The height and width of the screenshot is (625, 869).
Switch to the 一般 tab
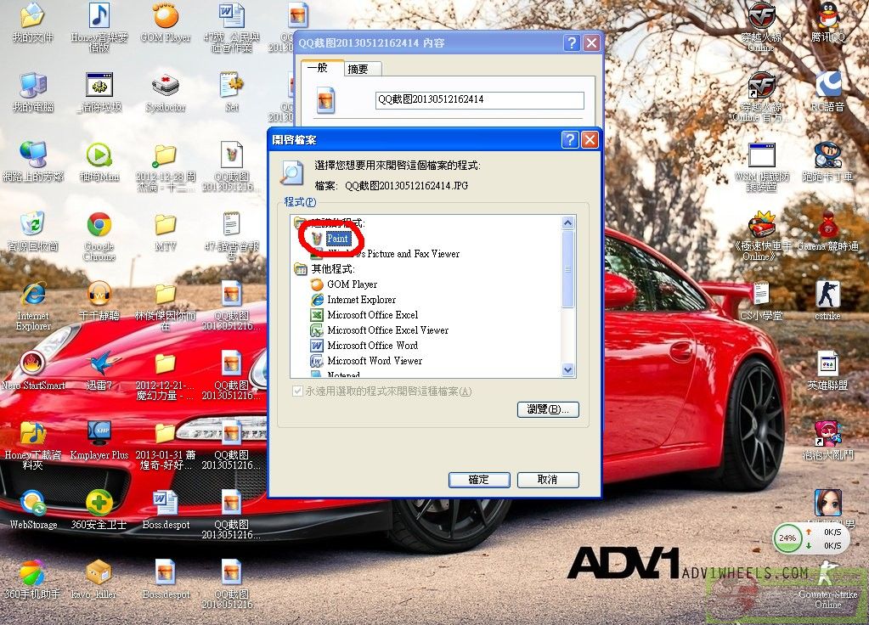[x=318, y=68]
